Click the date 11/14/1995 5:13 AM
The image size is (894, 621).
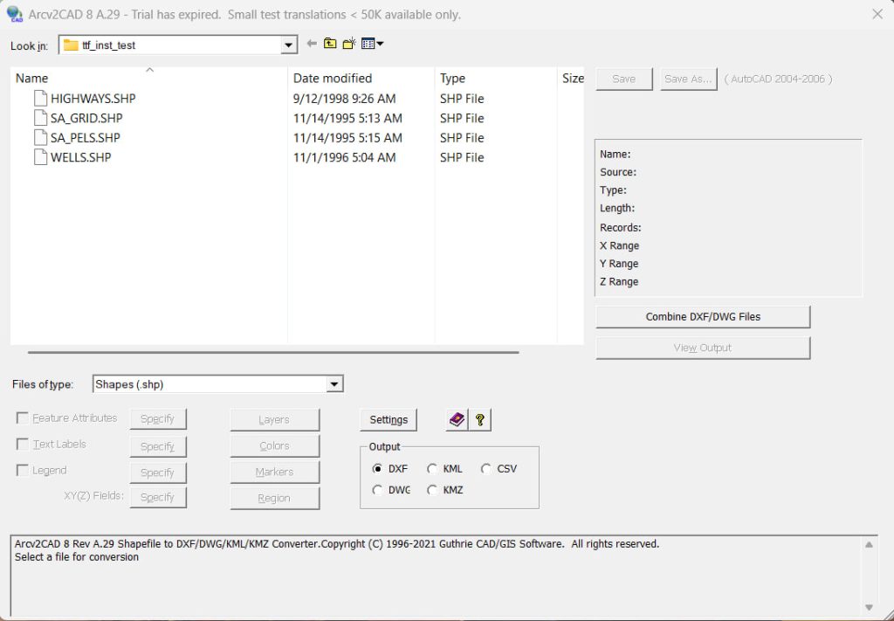click(x=347, y=118)
